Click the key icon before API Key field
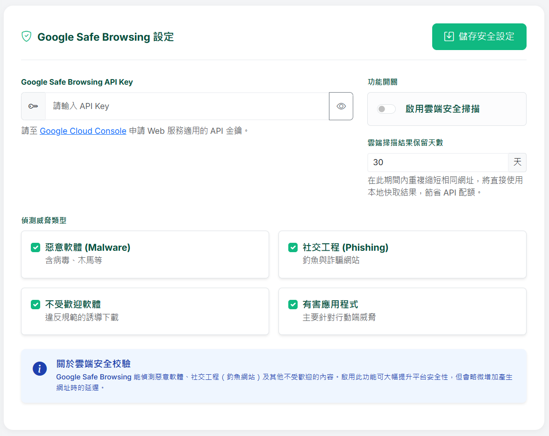This screenshot has width=549, height=436. tap(33, 106)
